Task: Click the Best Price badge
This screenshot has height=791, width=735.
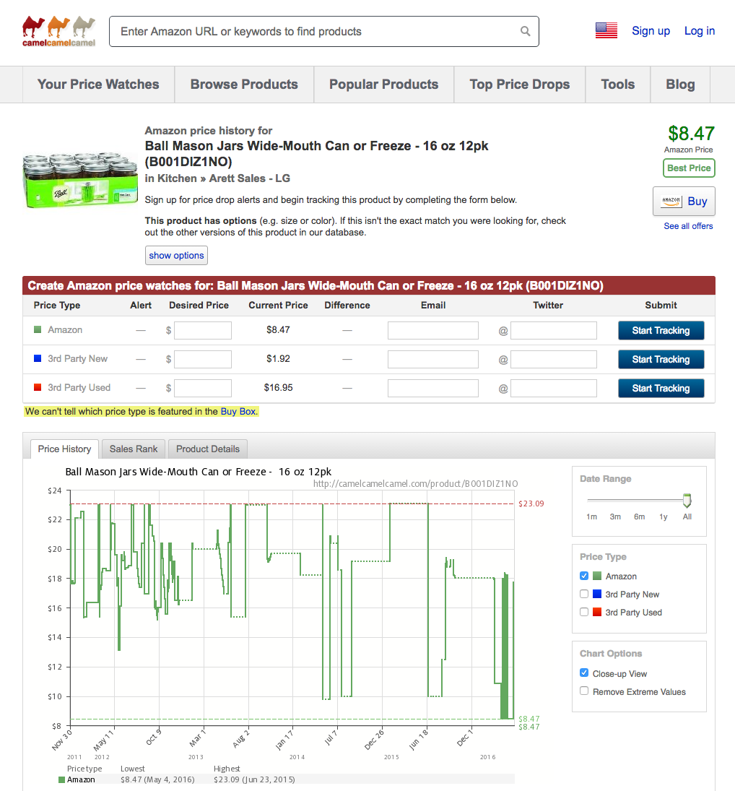Action: tap(689, 168)
